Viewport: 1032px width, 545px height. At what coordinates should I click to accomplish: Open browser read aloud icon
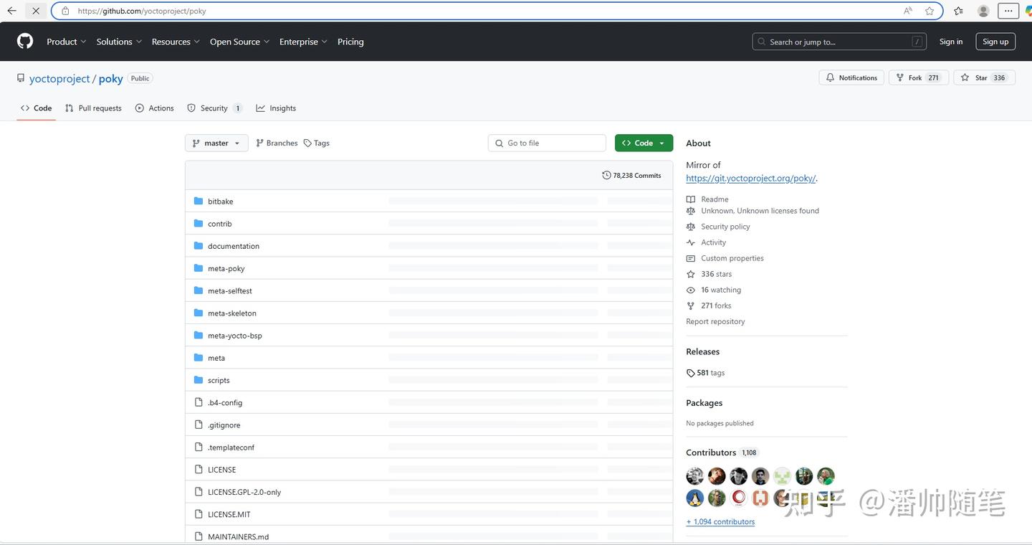tap(908, 11)
